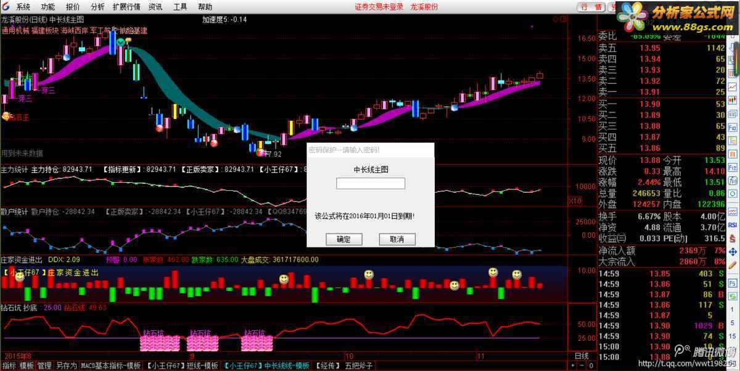Screen dimensions: 740x371
Task: Select the 指标 tab at bottom
Action: tap(9, 365)
